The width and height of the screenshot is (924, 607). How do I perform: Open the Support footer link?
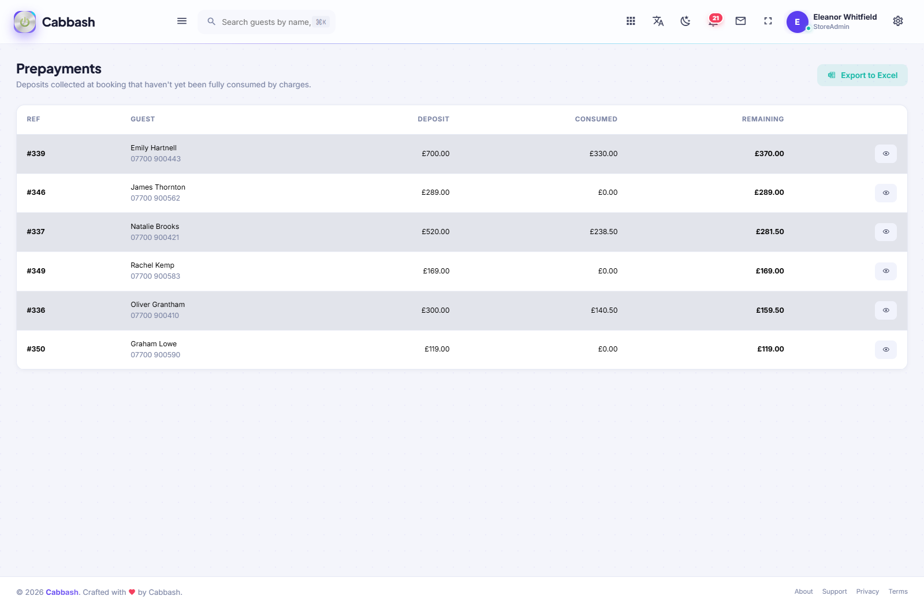coord(834,591)
